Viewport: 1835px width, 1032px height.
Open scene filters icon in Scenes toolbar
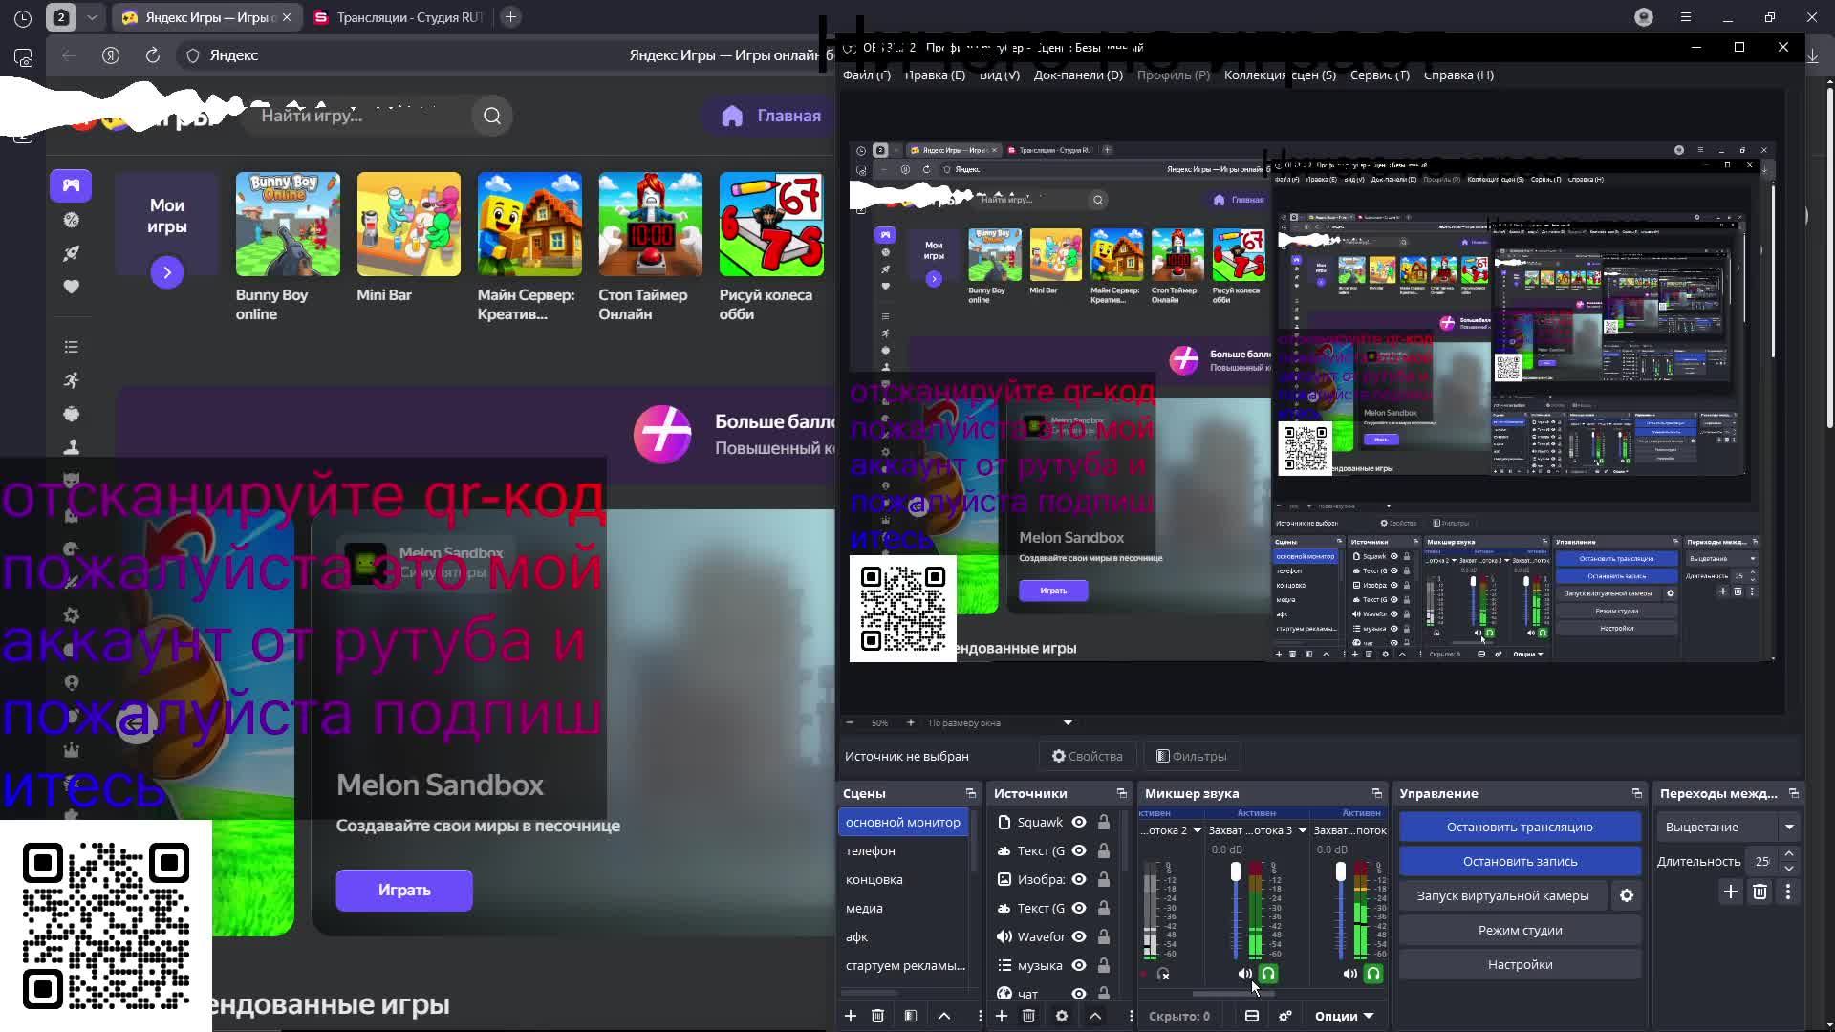910,1016
